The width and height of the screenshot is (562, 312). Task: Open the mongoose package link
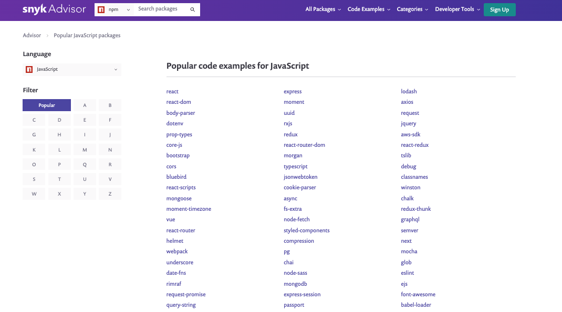(x=179, y=199)
